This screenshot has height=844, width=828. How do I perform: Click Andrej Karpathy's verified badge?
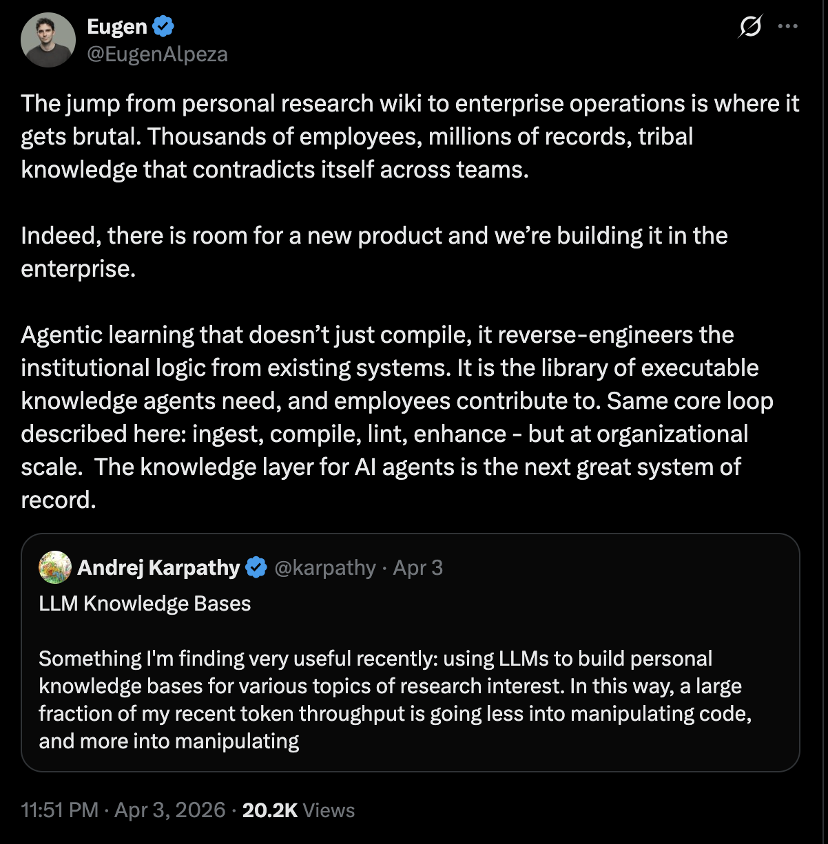pyautogui.click(x=257, y=568)
